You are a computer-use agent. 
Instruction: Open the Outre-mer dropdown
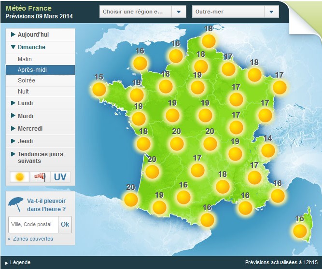tap(235, 12)
